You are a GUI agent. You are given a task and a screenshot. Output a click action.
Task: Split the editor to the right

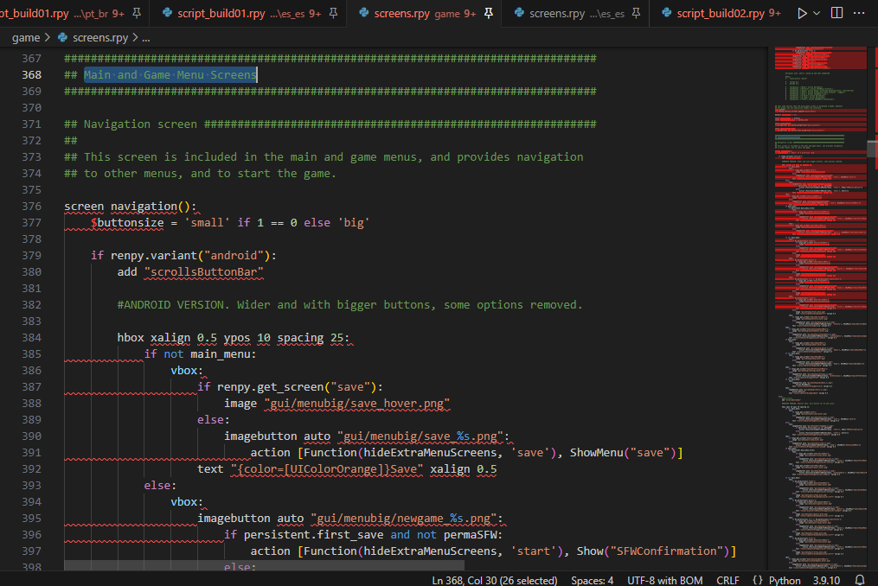click(836, 13)
